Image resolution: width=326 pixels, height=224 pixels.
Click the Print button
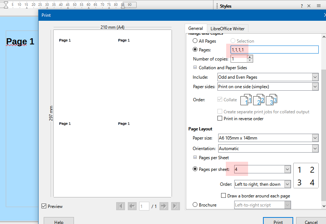pyautogui.click(x=278, y=221)
